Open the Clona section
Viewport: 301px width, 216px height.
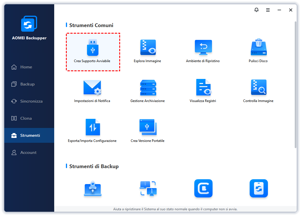pos(29,118)
